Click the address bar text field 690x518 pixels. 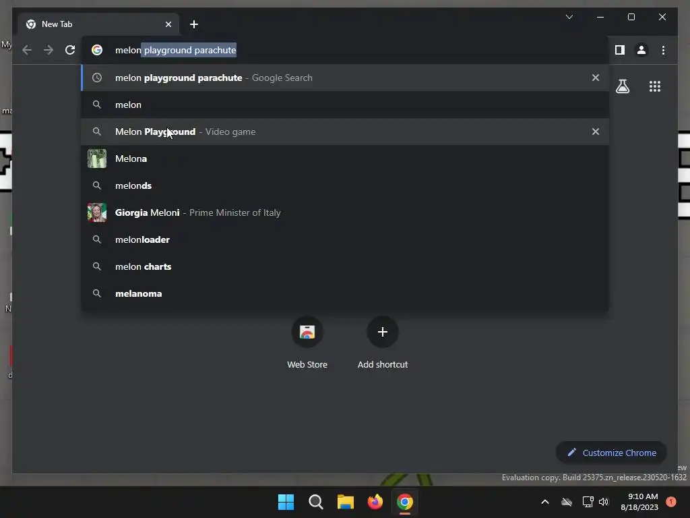coord(346,50)
